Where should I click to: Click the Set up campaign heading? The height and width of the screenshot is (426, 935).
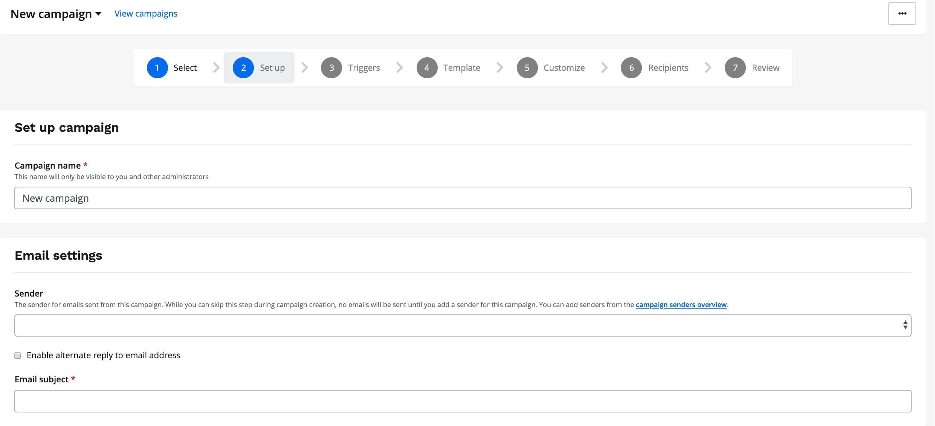[67, 128]
